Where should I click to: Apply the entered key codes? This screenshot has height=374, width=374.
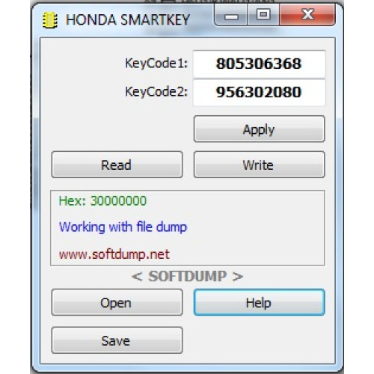[259, 129]
